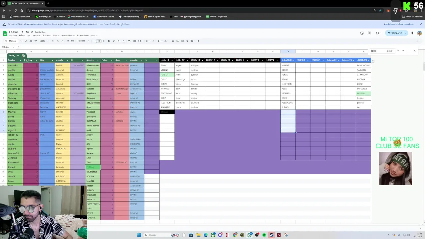This screenshot has height=239, width=425.
Task: Open the zoom 100% dropdown
Action: (x=44, y=41)
